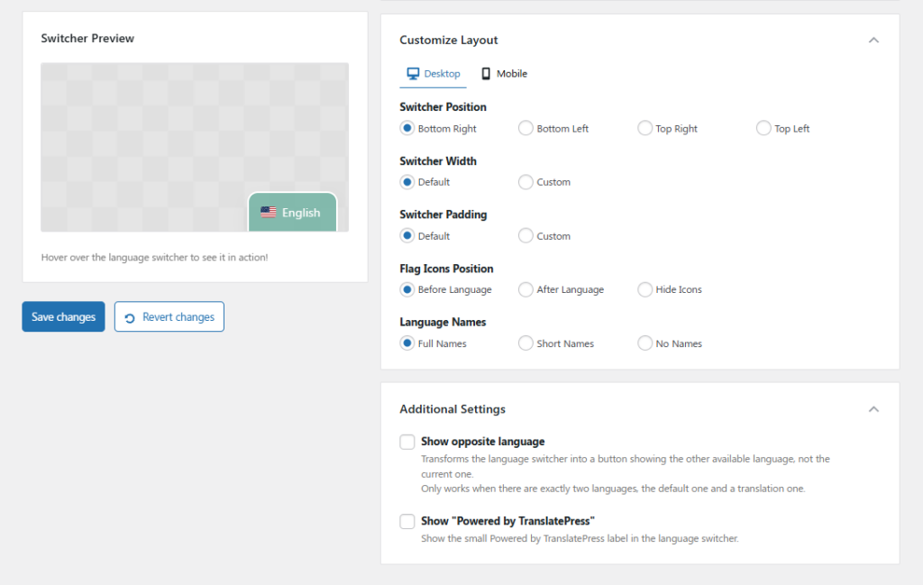The image size is (923, 585).
Task: Enable Show opposite language checkbox
Action: point(407,442)
